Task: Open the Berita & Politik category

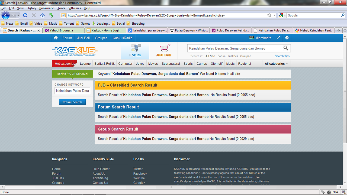Action: coord(105,64)
